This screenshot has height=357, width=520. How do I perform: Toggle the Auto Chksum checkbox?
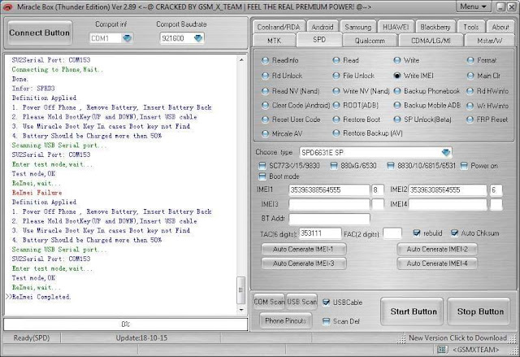(454, 233)
